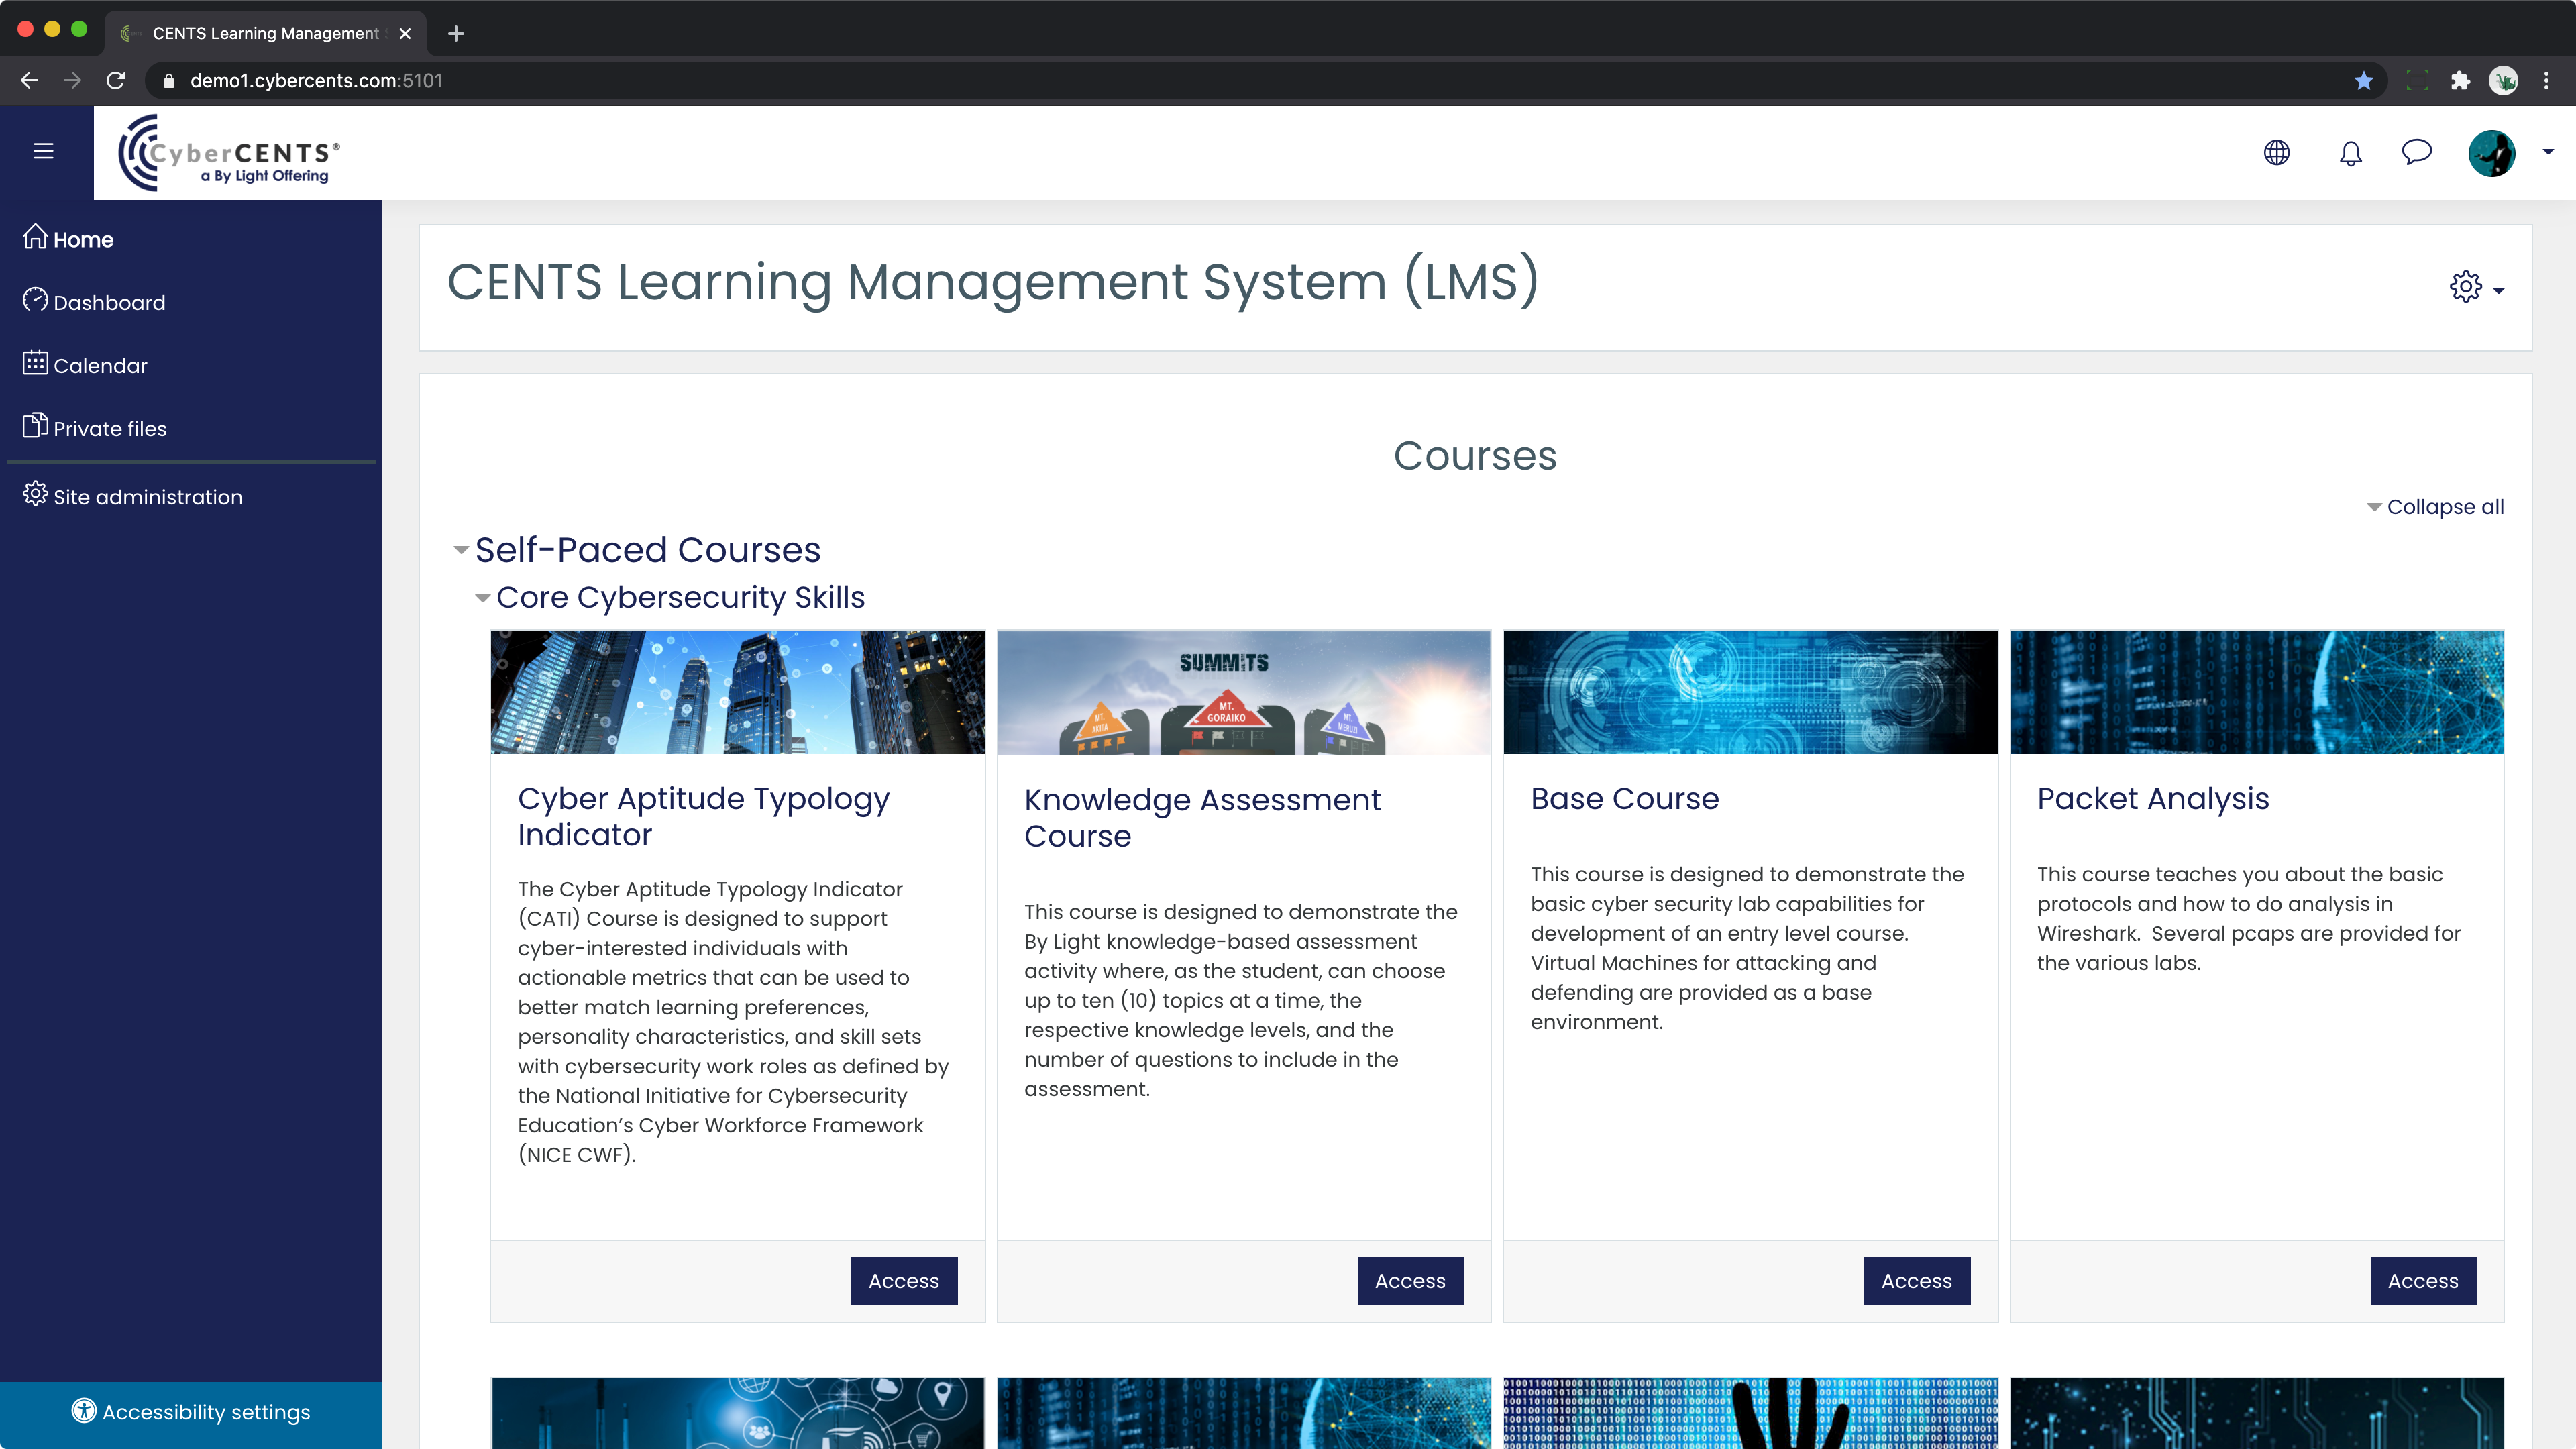This screenshot has height=1449, width=2576.
Task: Open Knowledge Assessment Course title link
Action: 1202,817
